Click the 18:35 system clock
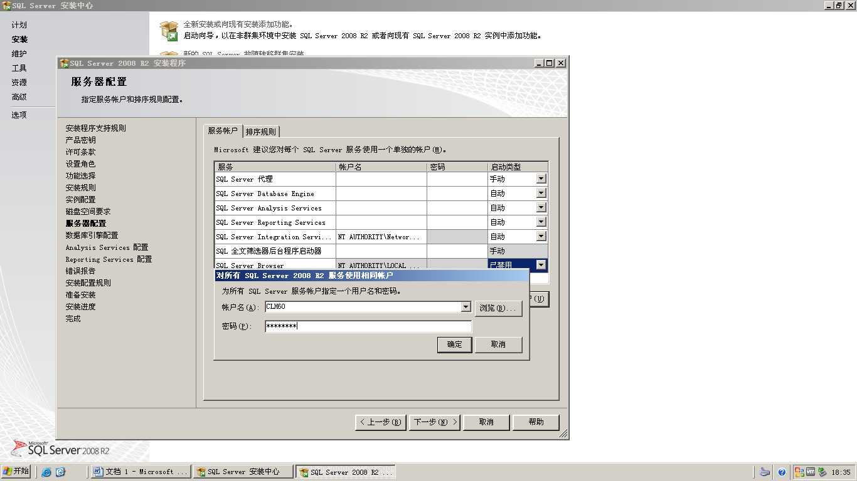The width and height of the screenshot is (857, 481). pyautogui.click(x=841, y=472)
